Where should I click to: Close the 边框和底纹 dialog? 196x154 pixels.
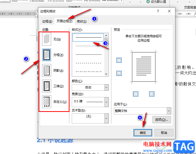pyautogui.click(x=169, y=11)
